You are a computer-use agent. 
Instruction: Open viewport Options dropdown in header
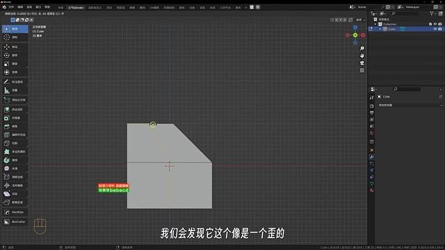[x=360, y=20]
